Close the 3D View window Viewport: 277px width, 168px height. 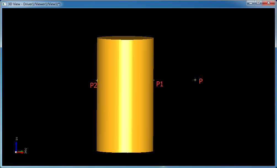pyautogui.click(x=268, y=3)
